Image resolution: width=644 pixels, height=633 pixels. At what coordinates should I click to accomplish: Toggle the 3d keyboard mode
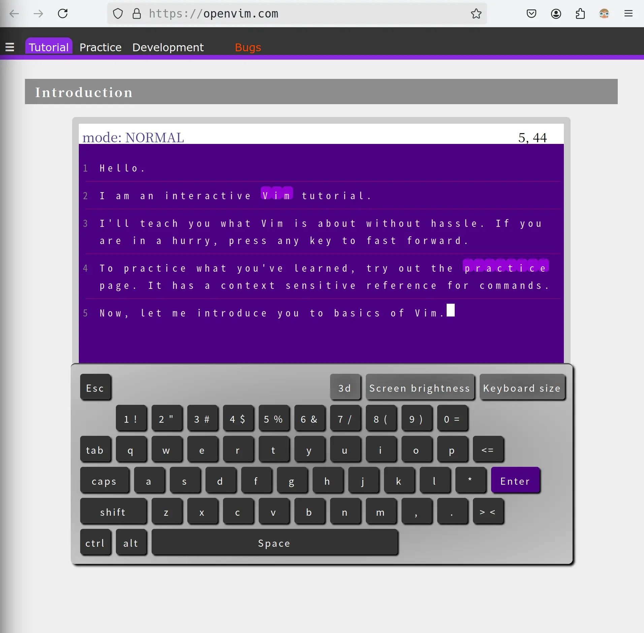tap(345, 388)
